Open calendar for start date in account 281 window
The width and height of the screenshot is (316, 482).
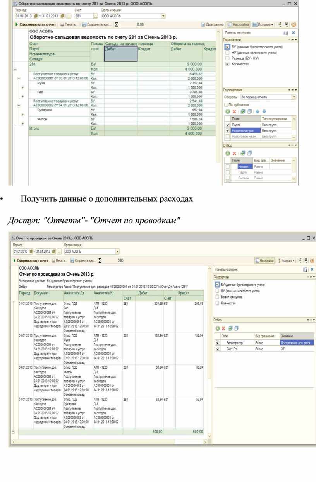[x=35, y=16]
